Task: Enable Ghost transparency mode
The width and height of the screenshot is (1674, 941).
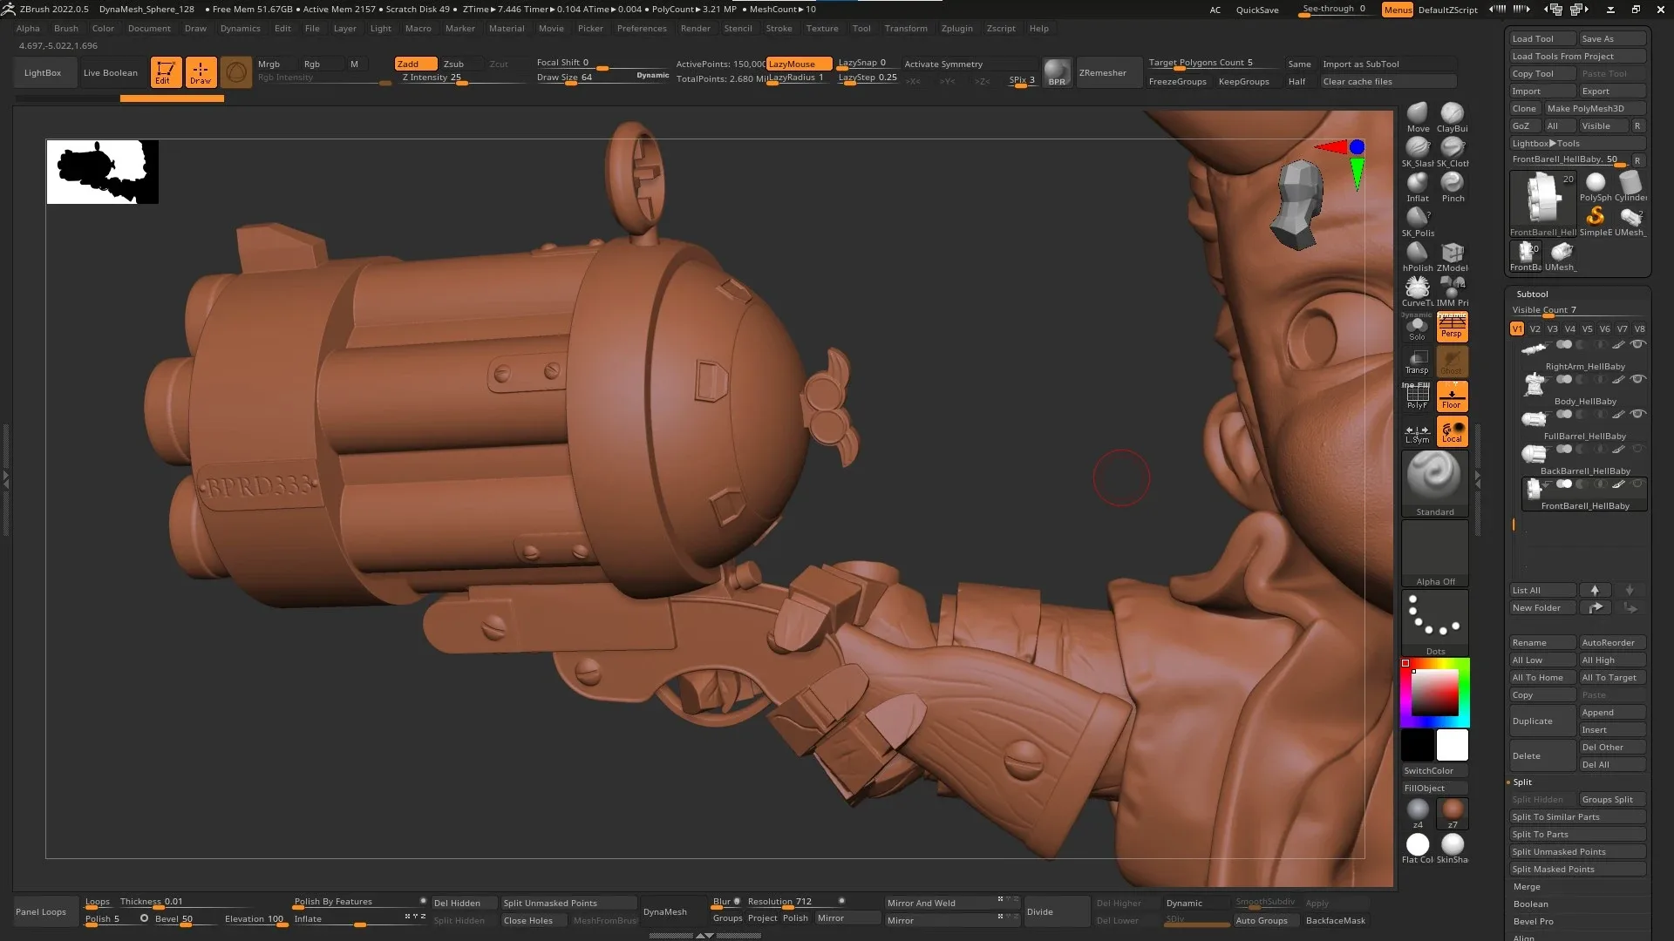Action: (1452, 362)
